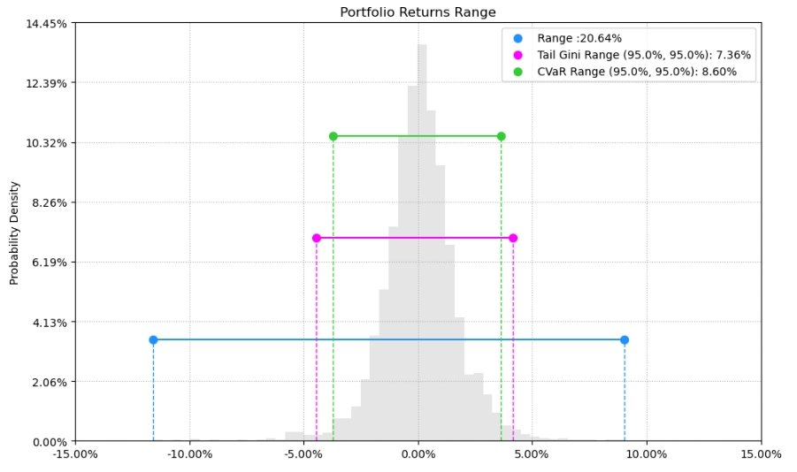Select the left green CVaR endpoint
The image size is (797, 472).
[333, 136]
